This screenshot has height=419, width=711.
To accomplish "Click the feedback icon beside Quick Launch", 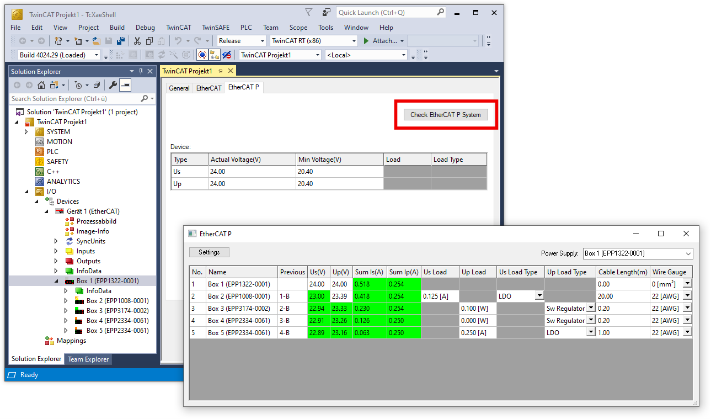I will coord(327,12).
